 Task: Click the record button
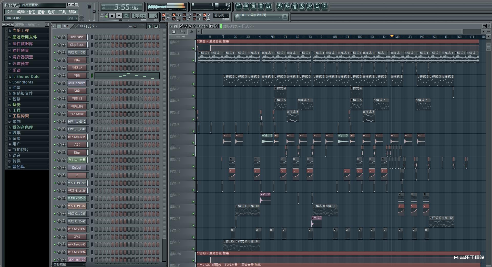126,16
